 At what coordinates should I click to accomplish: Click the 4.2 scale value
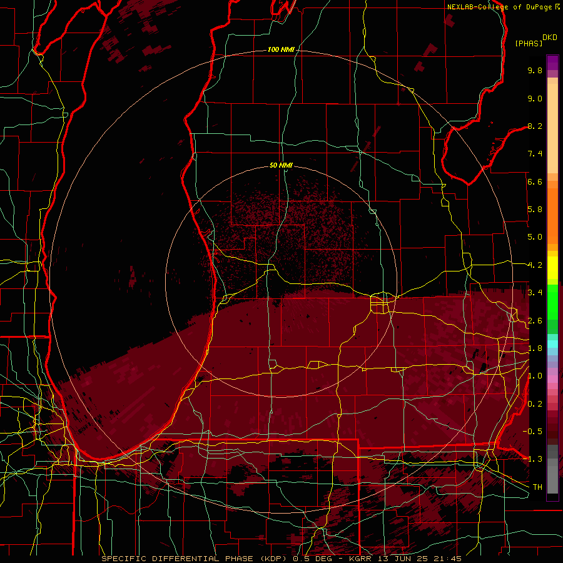pos(535,265)
